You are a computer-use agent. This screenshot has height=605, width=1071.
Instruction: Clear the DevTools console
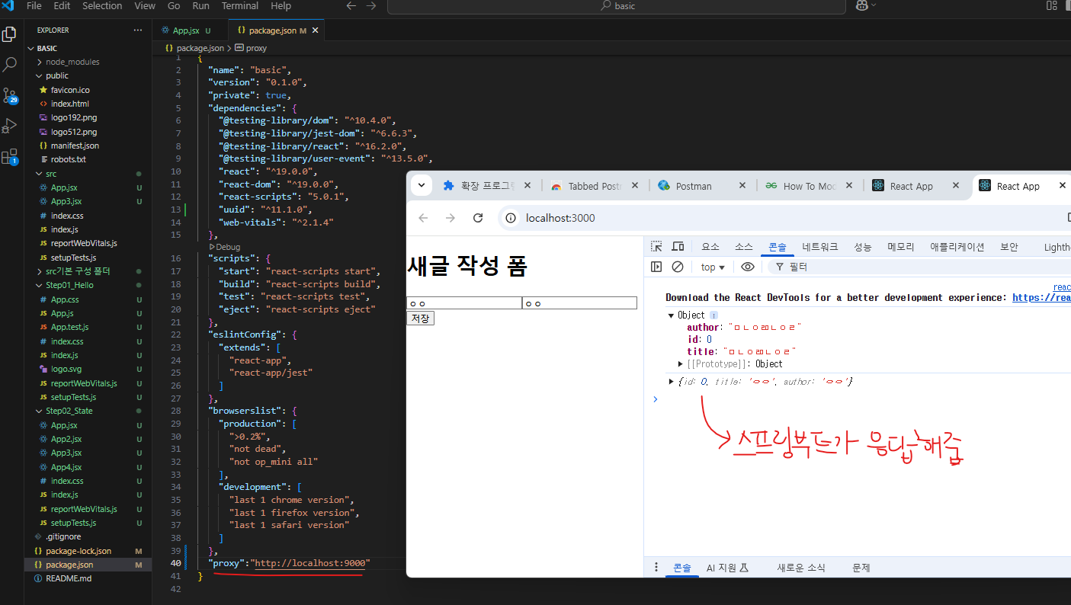(x=677, y=267)
